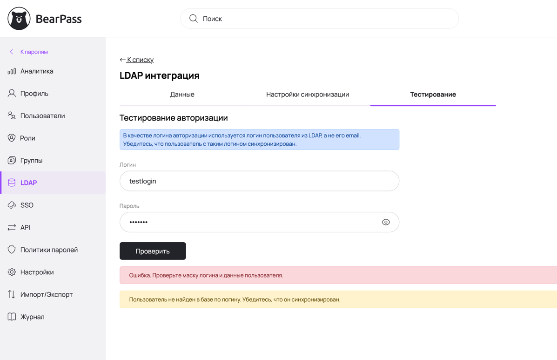557x360 pixels.
Task: Open Группы using its group icon
Action: click(x=11, y=160)
